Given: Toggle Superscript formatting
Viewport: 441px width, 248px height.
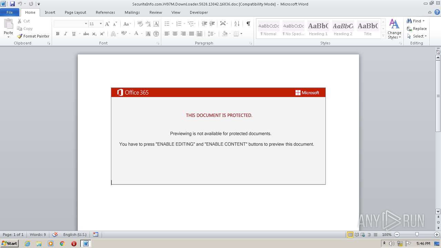Looking at the screenshot, I should 102,34.
